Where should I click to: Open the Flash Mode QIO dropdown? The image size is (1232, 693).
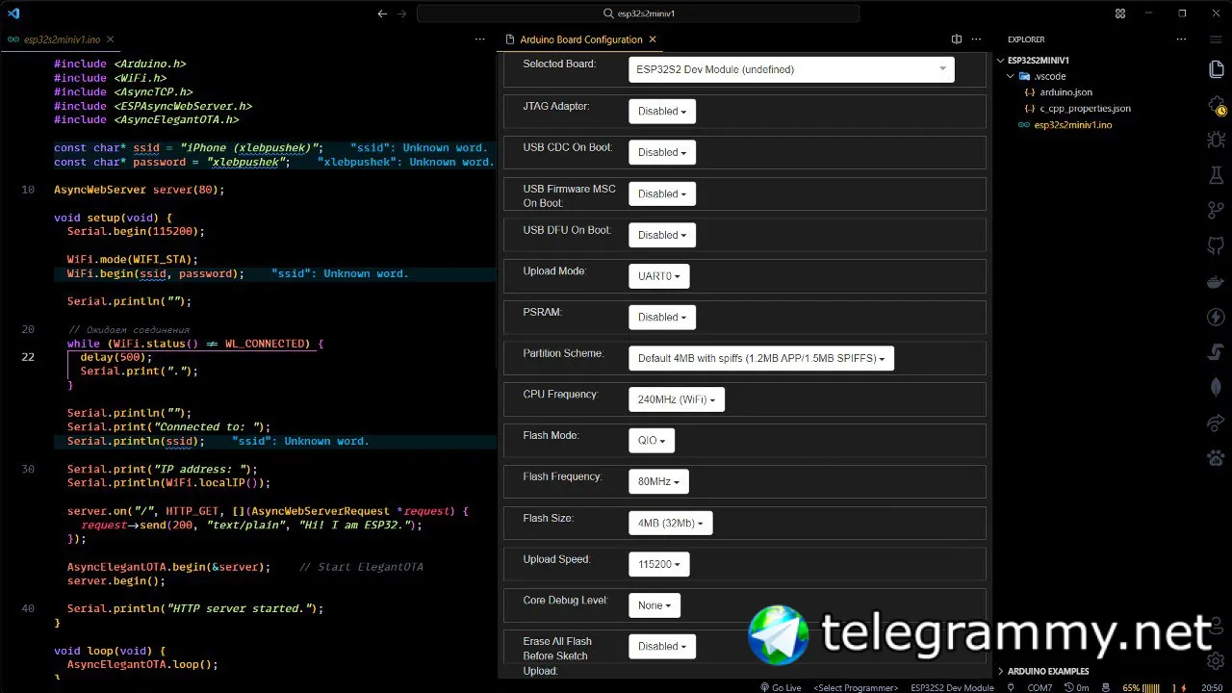(x=652, y=441)
